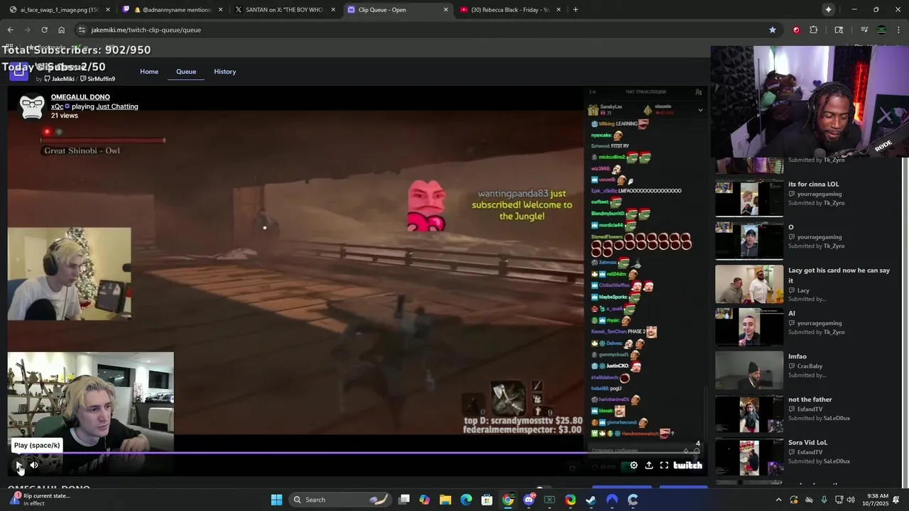The width and height of the screenshot is (909, 511).
Task: Open the 'its for cinna LOL' clip thumbnail
Action: click(x=749, y=197)
